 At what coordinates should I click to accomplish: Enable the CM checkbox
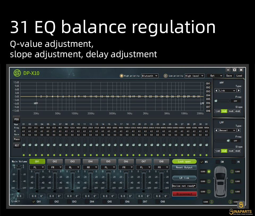point(218,162)
